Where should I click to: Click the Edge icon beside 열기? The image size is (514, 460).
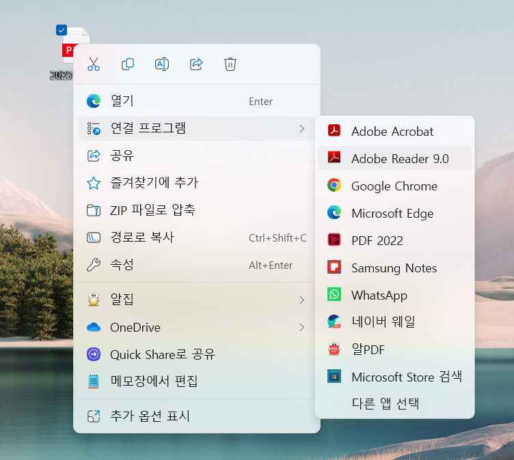point(94,101)
